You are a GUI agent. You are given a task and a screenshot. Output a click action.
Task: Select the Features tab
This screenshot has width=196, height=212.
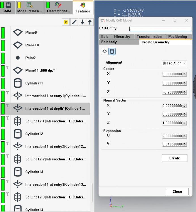83,7
